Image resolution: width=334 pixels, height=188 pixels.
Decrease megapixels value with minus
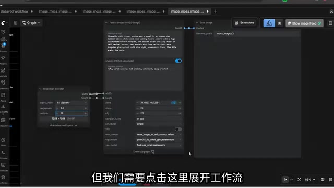point(57,108)
